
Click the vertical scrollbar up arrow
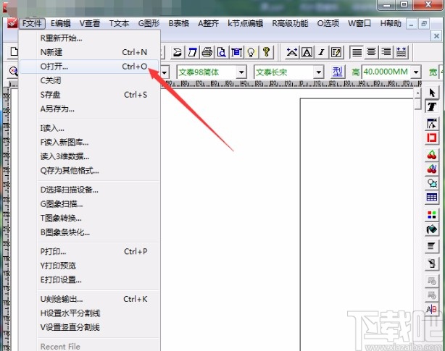[417, 93]
